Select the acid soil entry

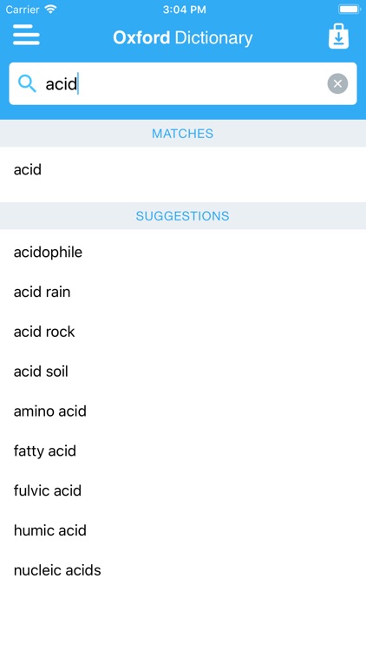pyautogui.click(x=183, y=372)
